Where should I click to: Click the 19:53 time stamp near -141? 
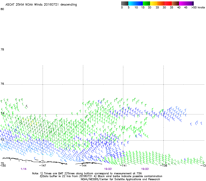(108, 169)
